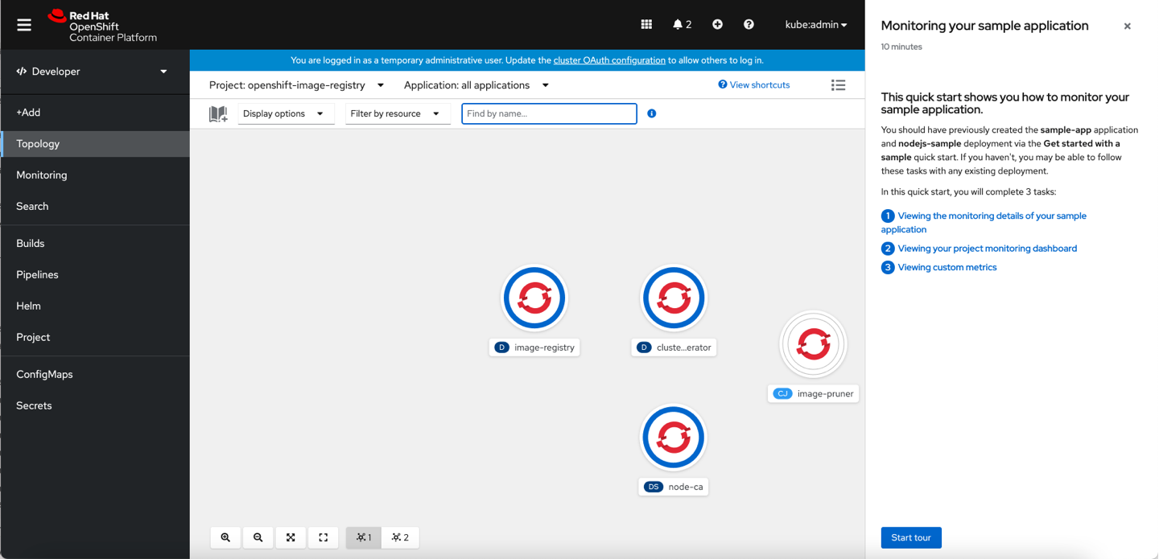Open Secrets in the sidebar
The image size is (1159, 559).
tap(95, 406)
